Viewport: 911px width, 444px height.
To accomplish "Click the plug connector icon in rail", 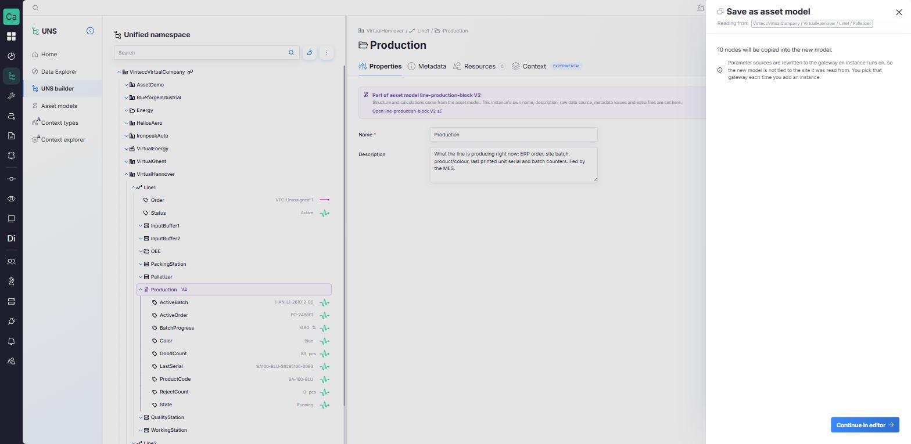I will 11,322.
